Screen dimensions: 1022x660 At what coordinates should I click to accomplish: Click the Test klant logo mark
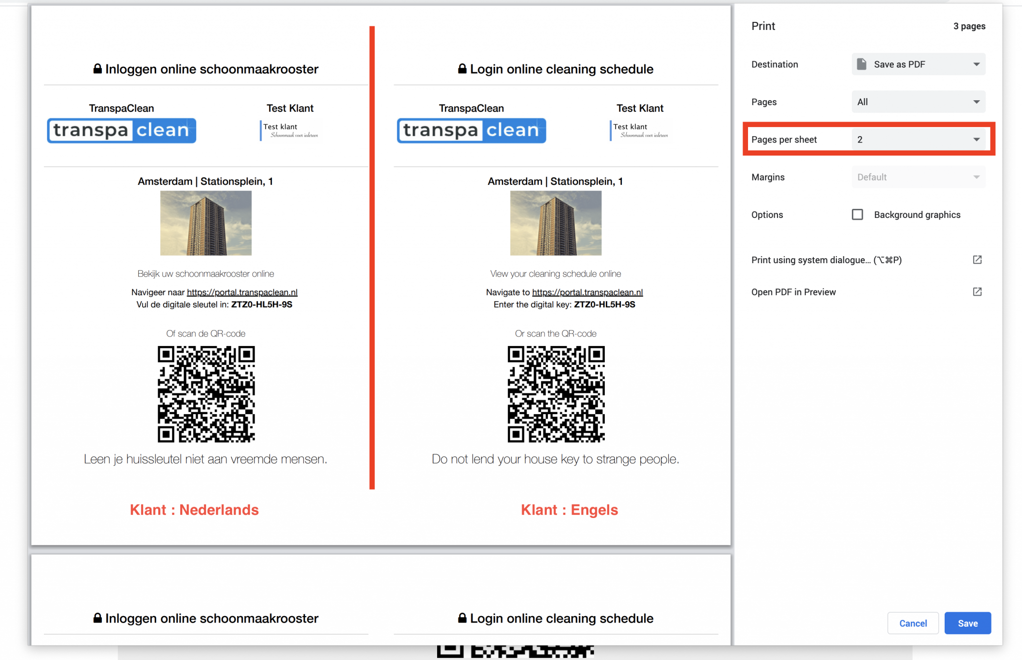(291, 129)
